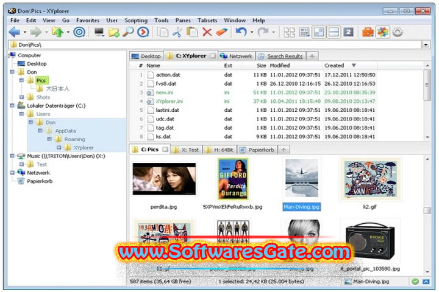
Task: Open the address bar dropdown arrow
Action: [426, 44]
